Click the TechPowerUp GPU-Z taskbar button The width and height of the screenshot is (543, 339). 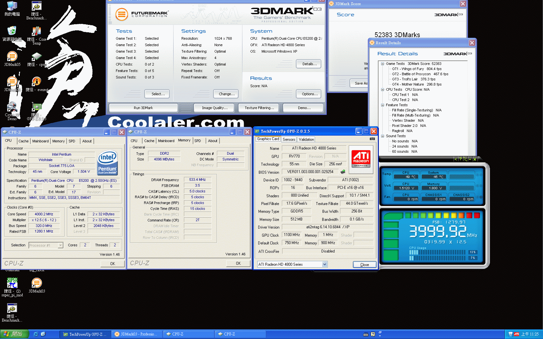pos(85,334)
